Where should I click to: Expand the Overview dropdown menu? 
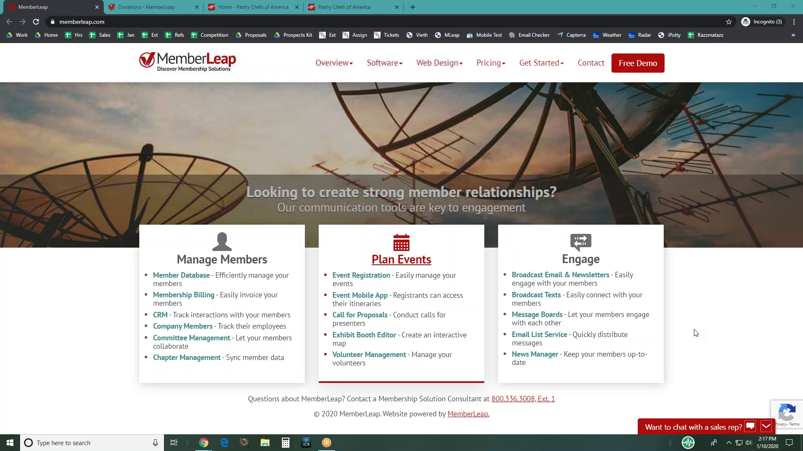click(x=334, y=63)
